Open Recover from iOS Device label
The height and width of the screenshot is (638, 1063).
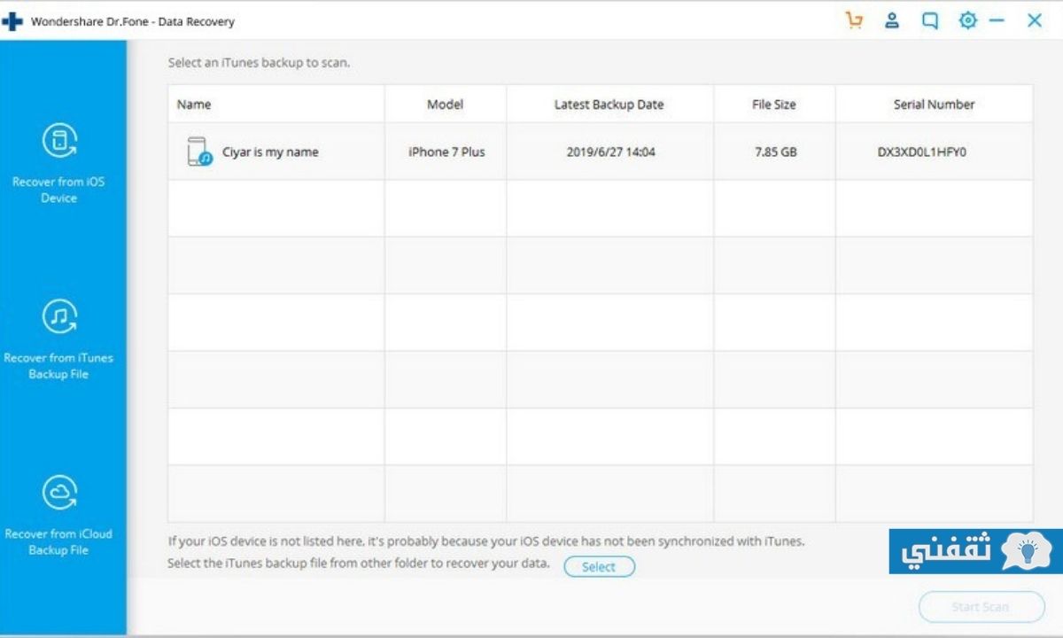point(58,190)
